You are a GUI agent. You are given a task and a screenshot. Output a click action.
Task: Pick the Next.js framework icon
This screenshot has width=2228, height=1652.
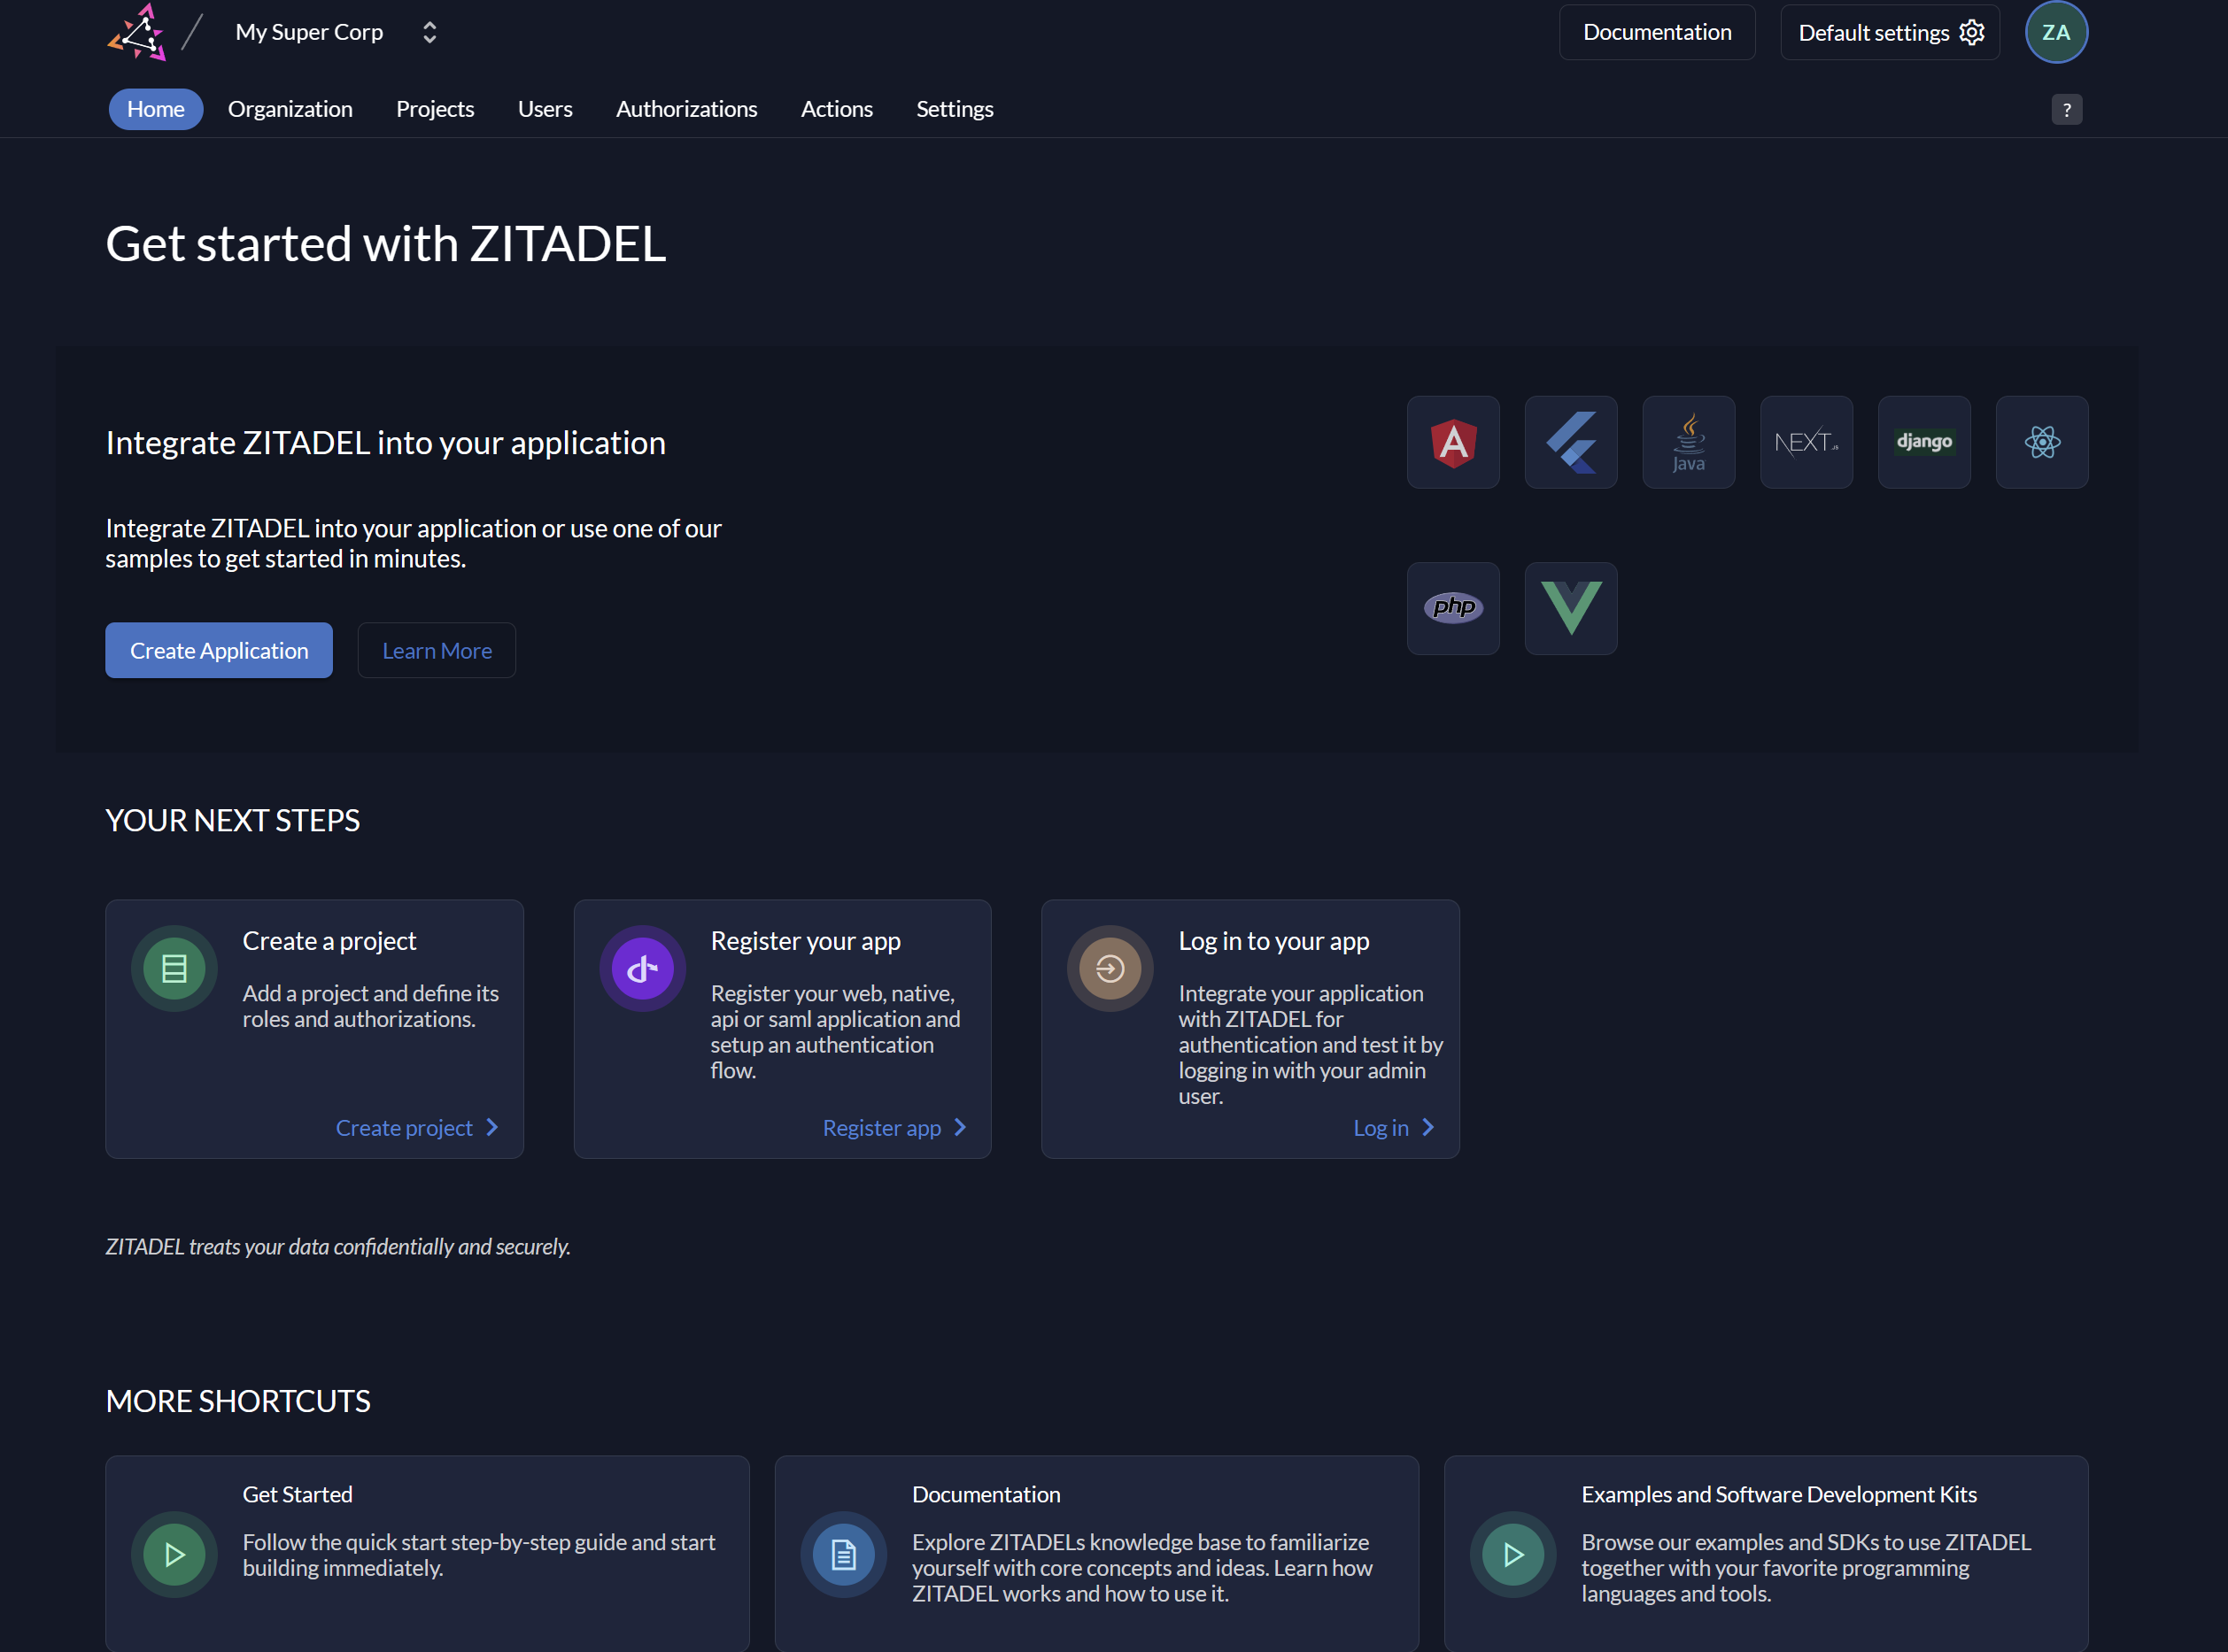[x=1806, y=442]
